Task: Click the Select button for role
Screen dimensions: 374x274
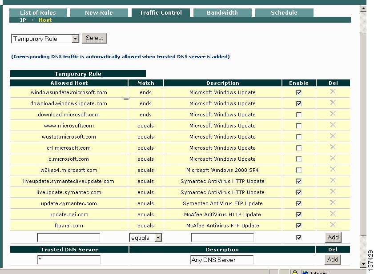Action: pos(94,38)
